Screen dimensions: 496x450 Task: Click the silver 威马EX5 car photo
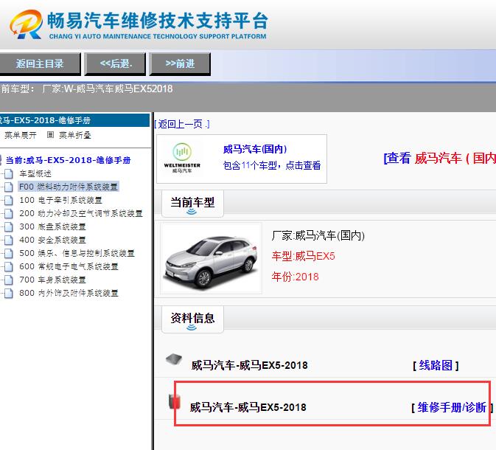(211, 258)
